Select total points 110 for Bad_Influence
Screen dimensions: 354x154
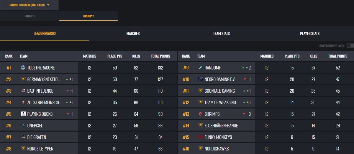point(160,91)
